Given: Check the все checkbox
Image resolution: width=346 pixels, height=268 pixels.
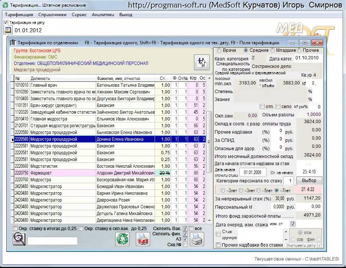Looking at the screenshot, I should click(191, 228).
